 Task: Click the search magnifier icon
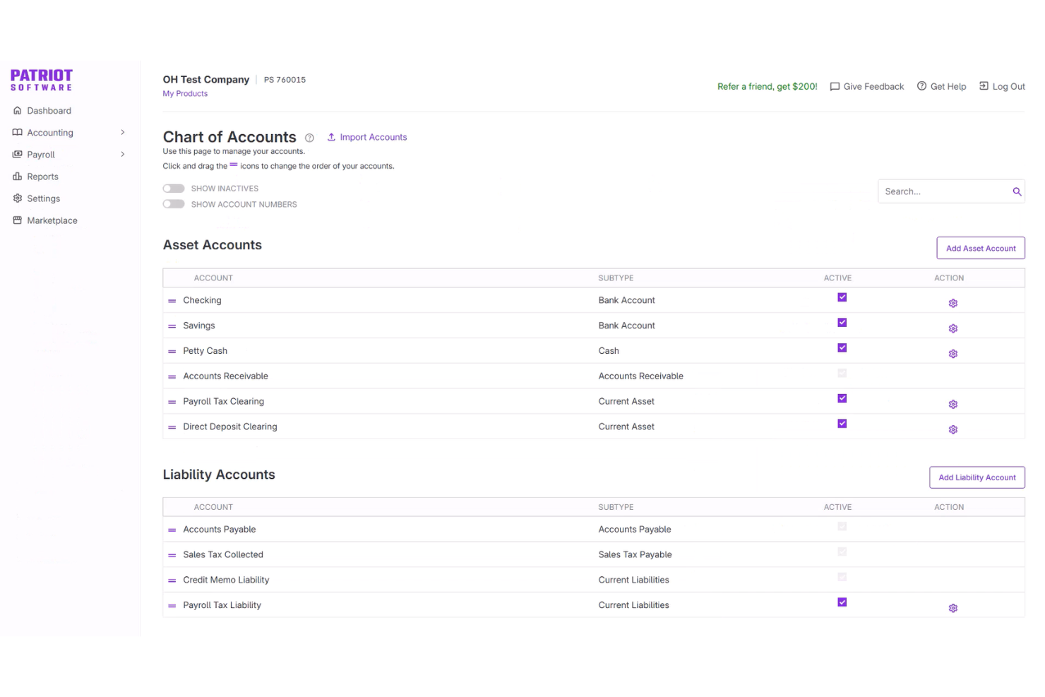[x=1017, y=191]
